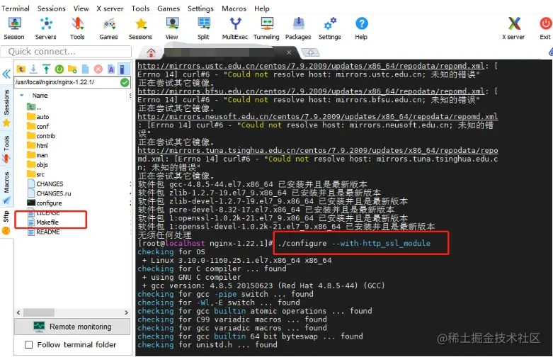Image resolution: width=553 pixels, height=357 pixels.
Task: Go to parent folder in SFTP toolbar
Action: coord(21,69)
